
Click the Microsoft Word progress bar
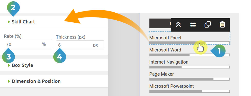click(189, 55)
